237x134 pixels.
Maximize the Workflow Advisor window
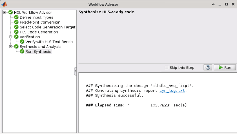pos(226,4)
